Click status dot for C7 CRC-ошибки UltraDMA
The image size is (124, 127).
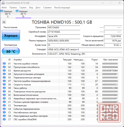click(x=4, y=119)
